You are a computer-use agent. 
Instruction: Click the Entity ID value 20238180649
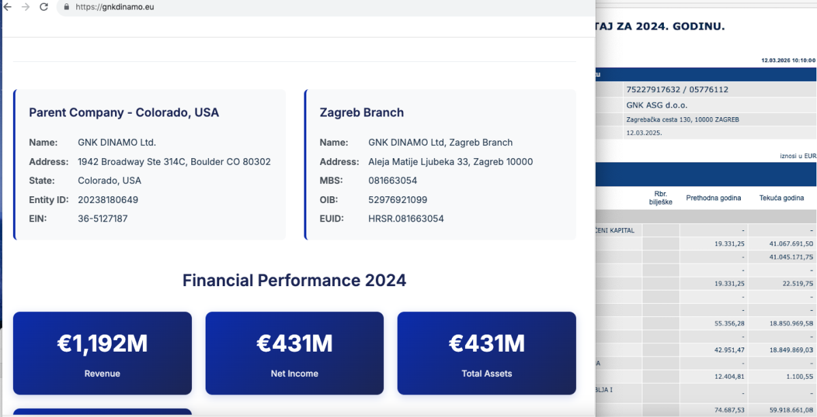pos(108,200)
